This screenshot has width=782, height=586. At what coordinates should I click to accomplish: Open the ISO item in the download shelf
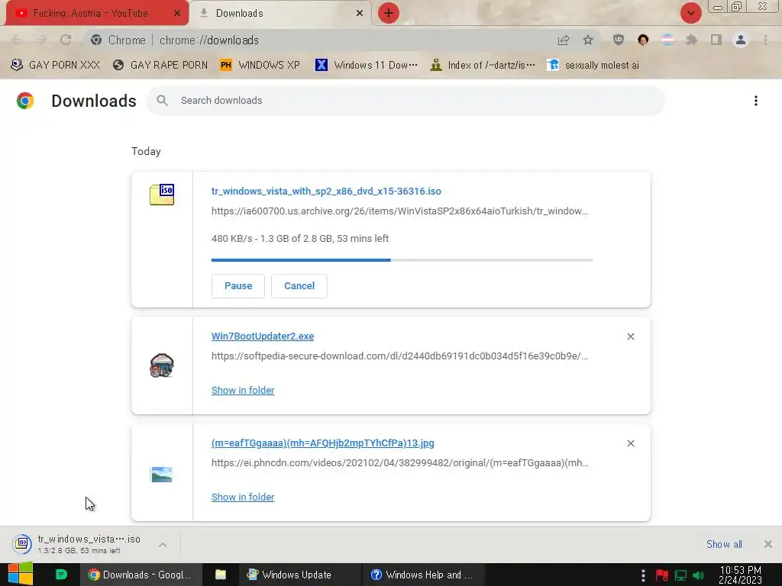pos(79,544)
